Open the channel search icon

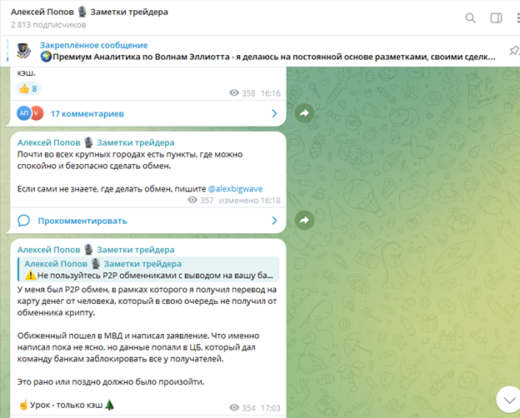coord(470,17)
